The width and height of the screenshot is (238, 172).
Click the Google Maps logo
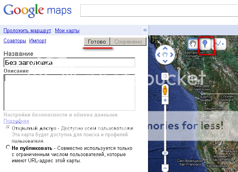tap(37, 10)
